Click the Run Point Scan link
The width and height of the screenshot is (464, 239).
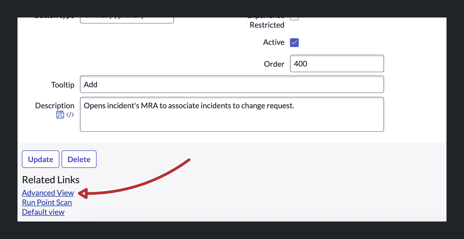tap(47, 202)
